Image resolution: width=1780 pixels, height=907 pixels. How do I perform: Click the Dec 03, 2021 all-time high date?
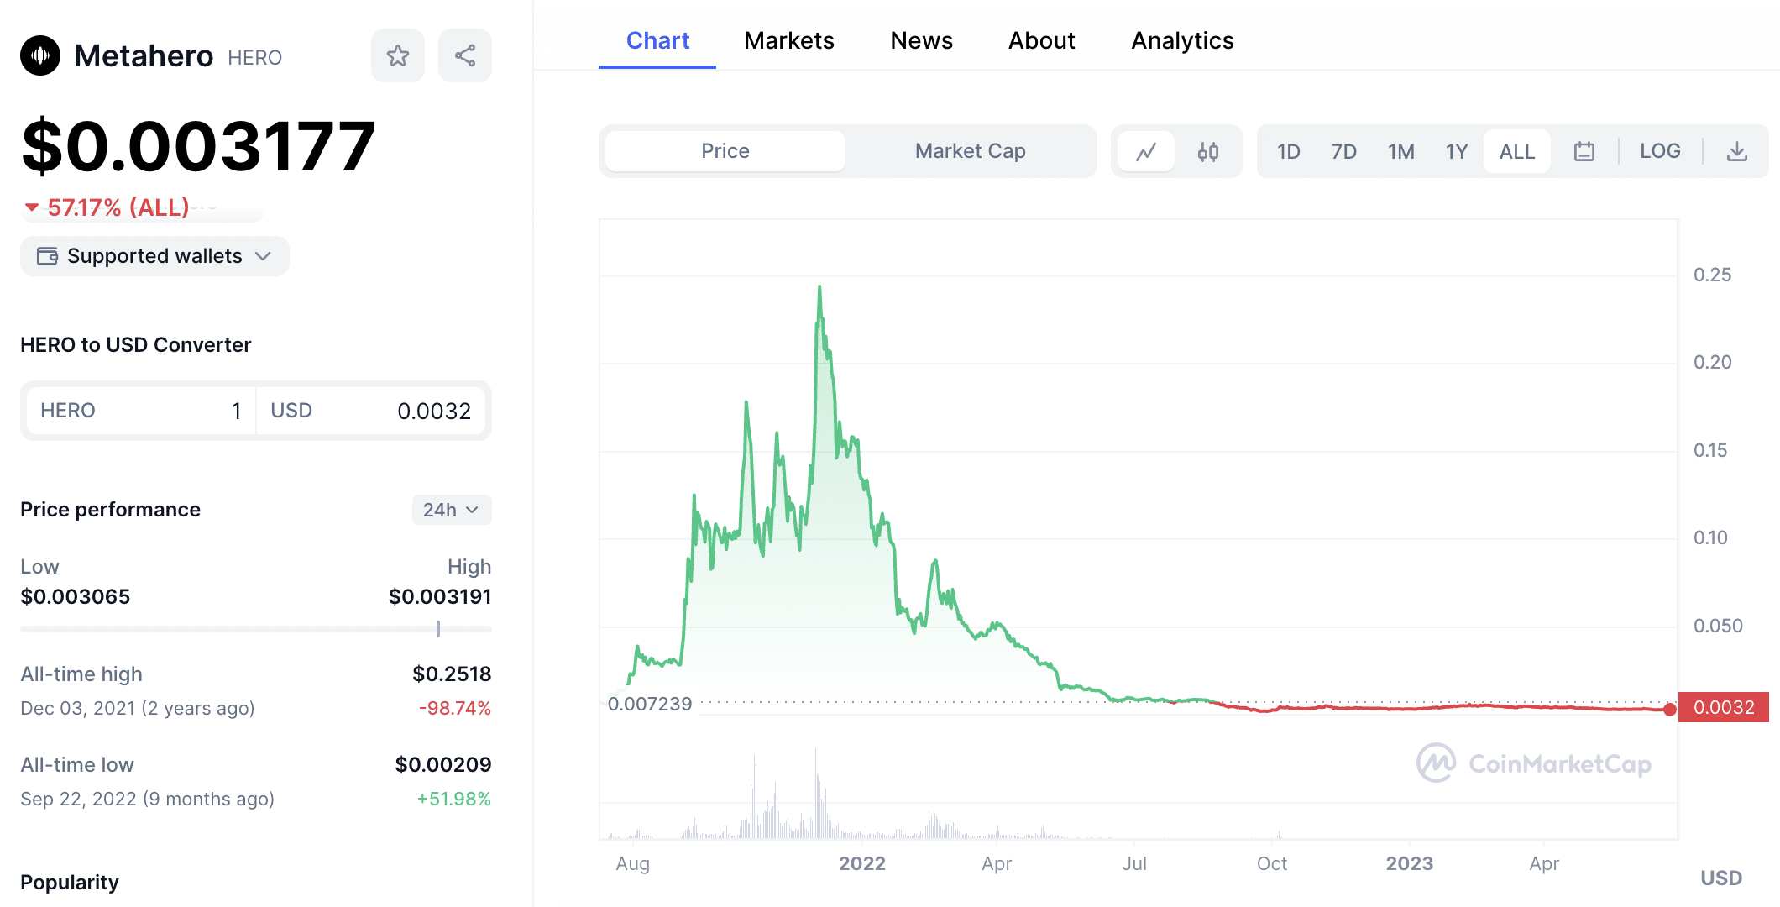click(x=138, y=708)
